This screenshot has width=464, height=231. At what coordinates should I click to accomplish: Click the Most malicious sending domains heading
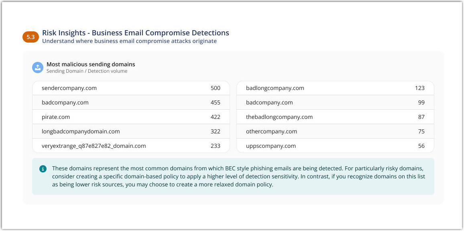[91, 64]
